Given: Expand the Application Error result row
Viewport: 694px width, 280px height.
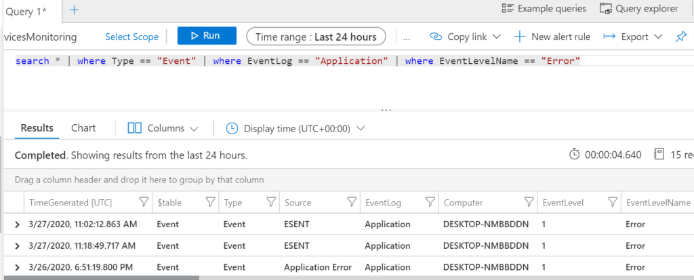Looking at the screenshot, I should [x=18, y=268].
